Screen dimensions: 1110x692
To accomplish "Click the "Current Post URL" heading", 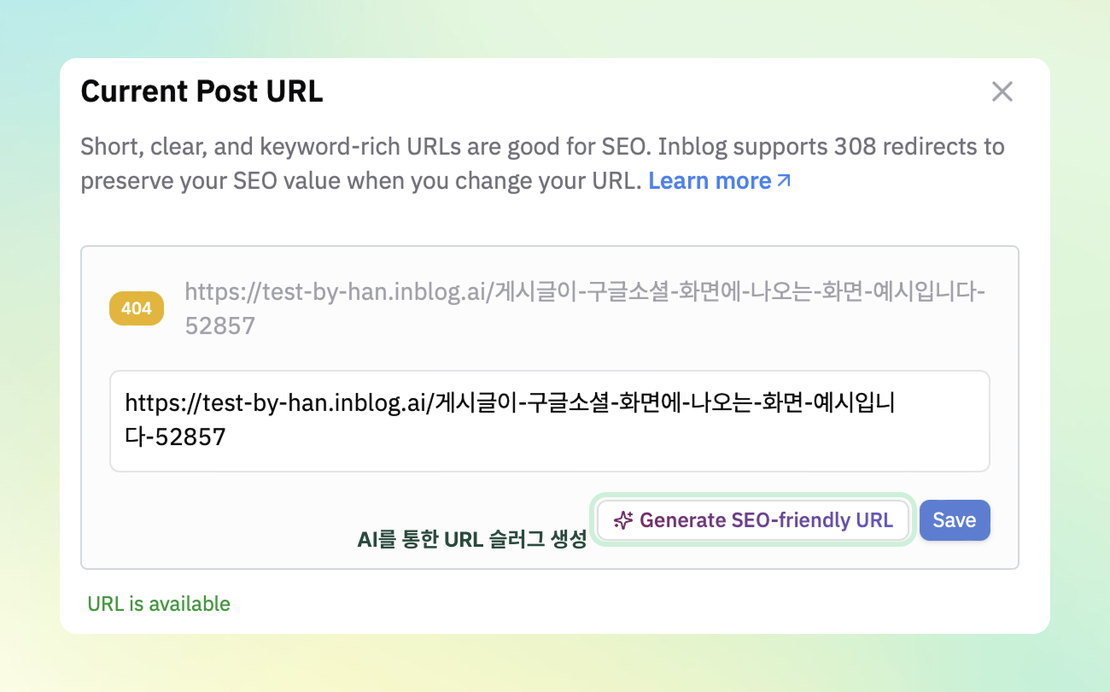I will 202,91.
